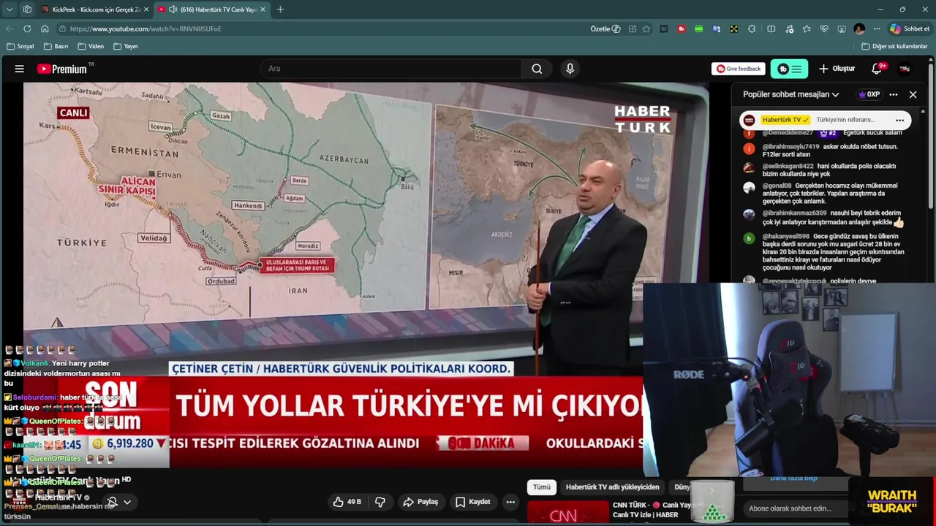Expand subscription notification bell dropdown
Screen dimensions: 936x526
pos(118,502)
